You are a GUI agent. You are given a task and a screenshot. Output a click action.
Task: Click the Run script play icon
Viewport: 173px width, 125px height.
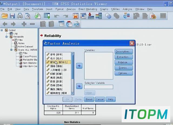pyautogui.click(x=153, y=16)
